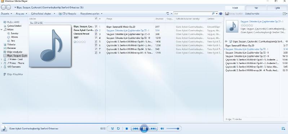Switch to Now Playing view icon

pos(283,129)
